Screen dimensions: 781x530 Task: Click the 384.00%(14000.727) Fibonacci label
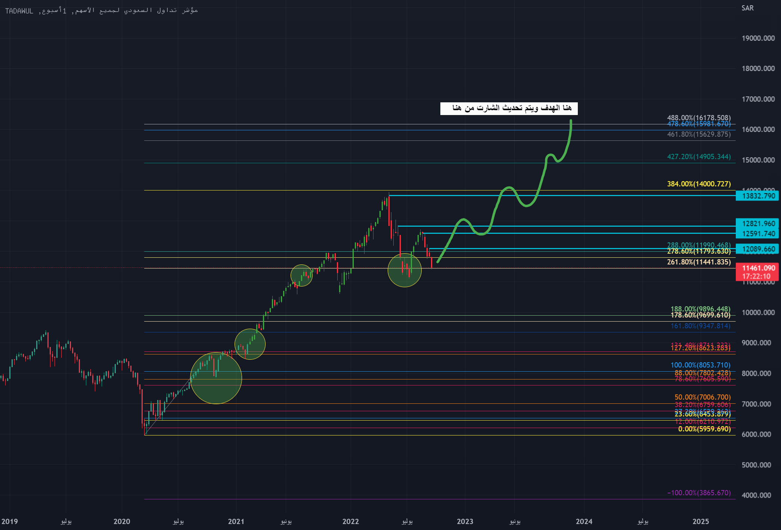(x=698, y=184)
